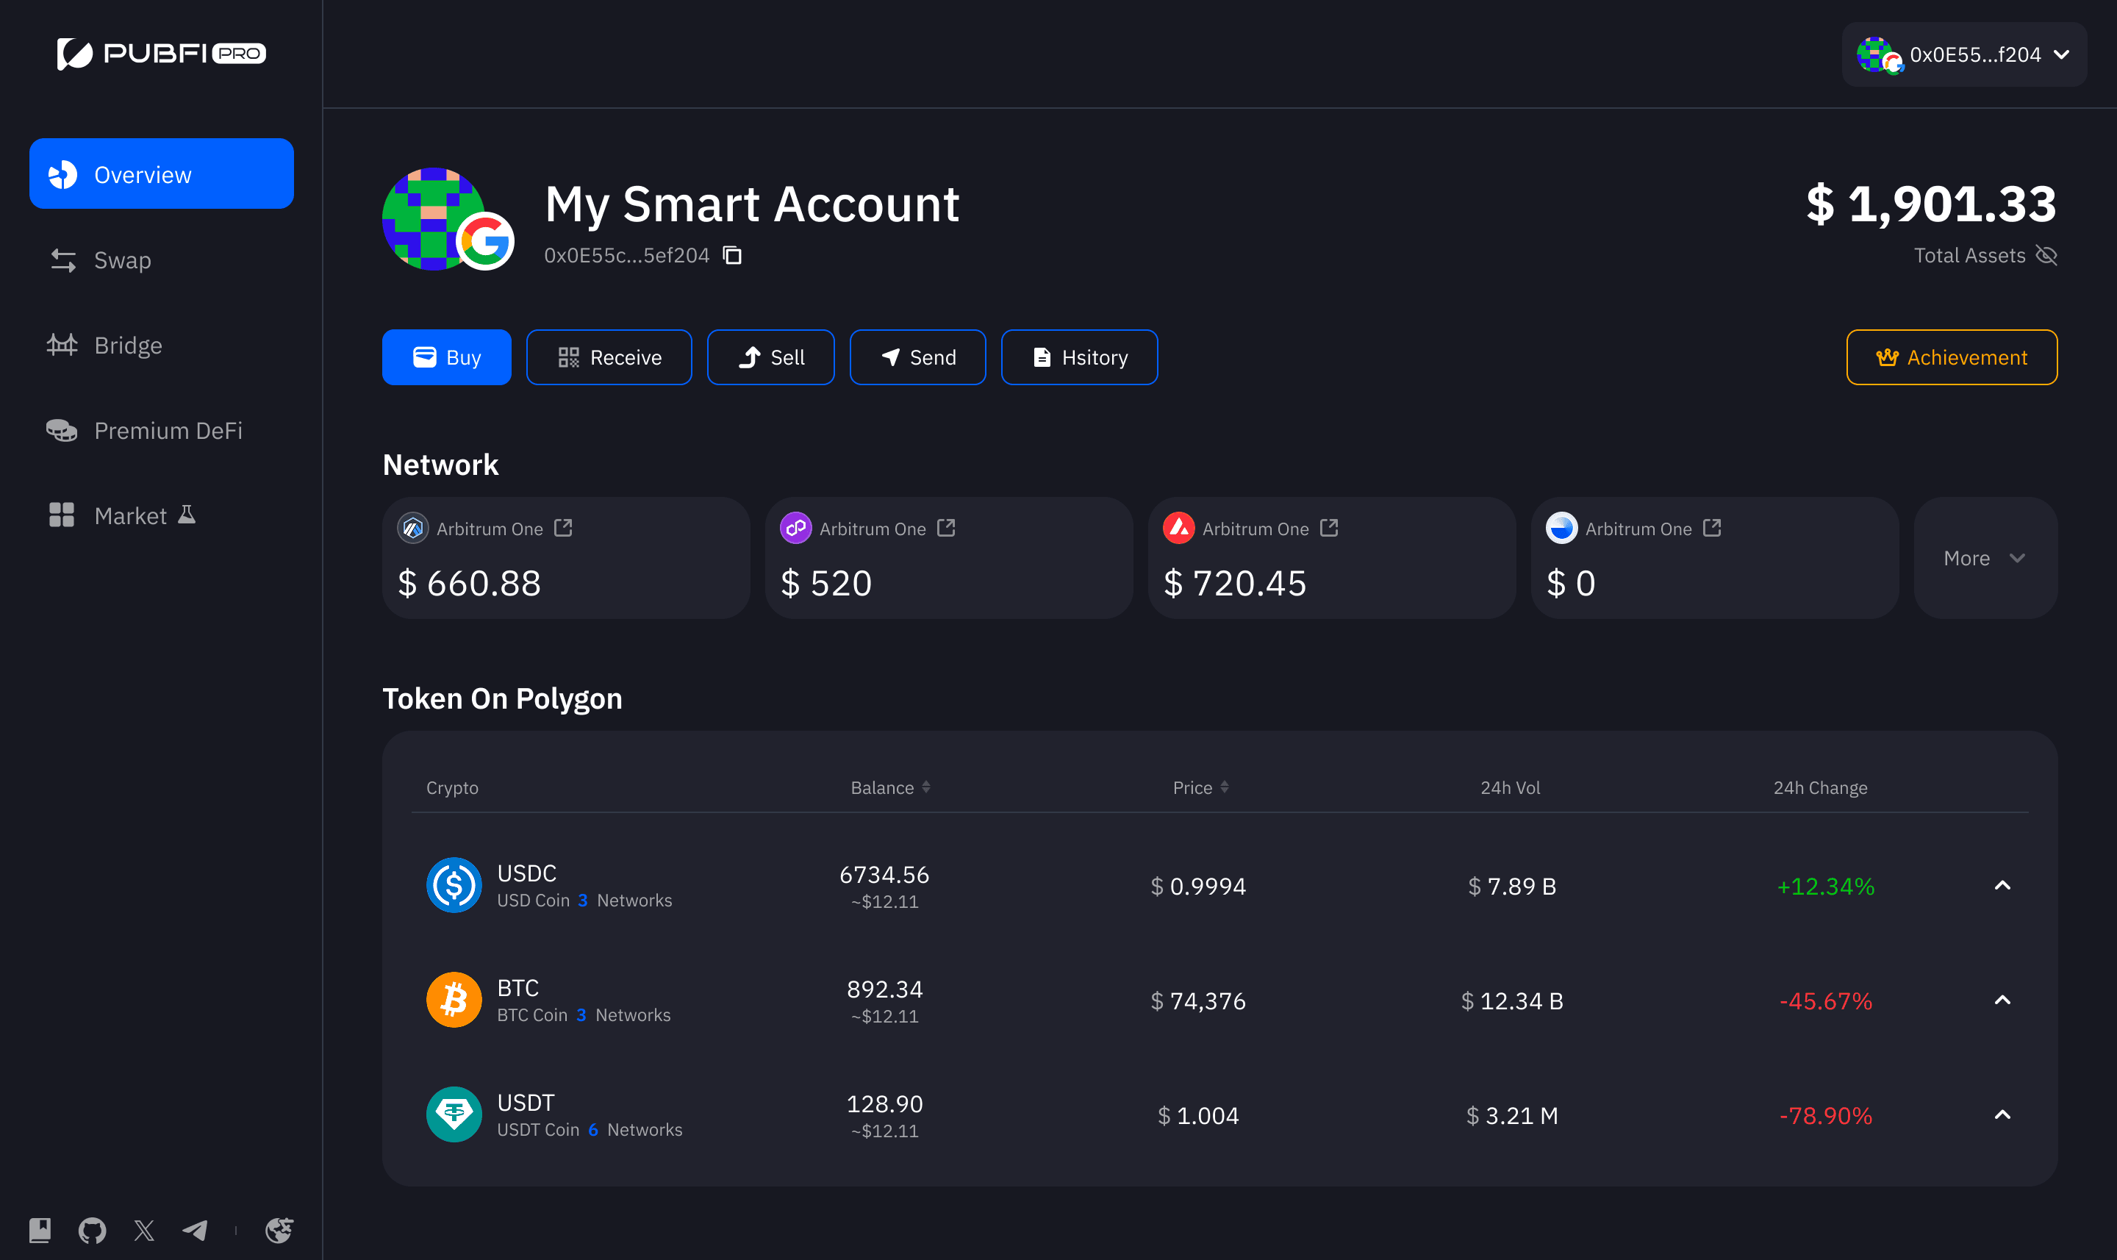Collapse the USDC token row

pyautogui.click(x=2002, y=886)
